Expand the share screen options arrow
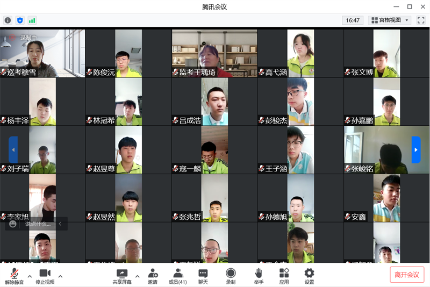 [138, 276]
